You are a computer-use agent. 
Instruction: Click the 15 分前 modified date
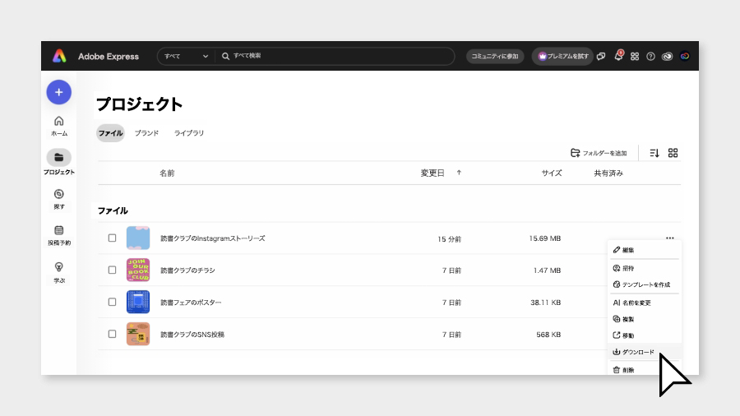pos(449,239)
